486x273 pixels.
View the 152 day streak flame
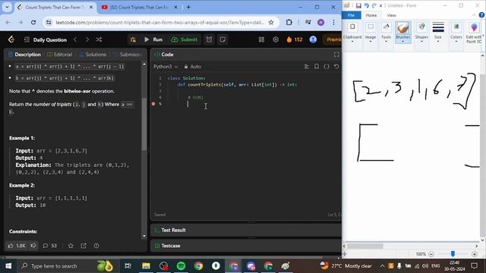(294, 39)
